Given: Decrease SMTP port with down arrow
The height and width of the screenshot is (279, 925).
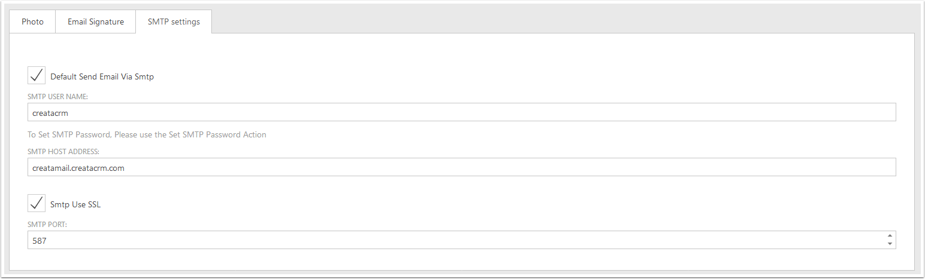Looking at the screenshot, I should tap(890, 244).
